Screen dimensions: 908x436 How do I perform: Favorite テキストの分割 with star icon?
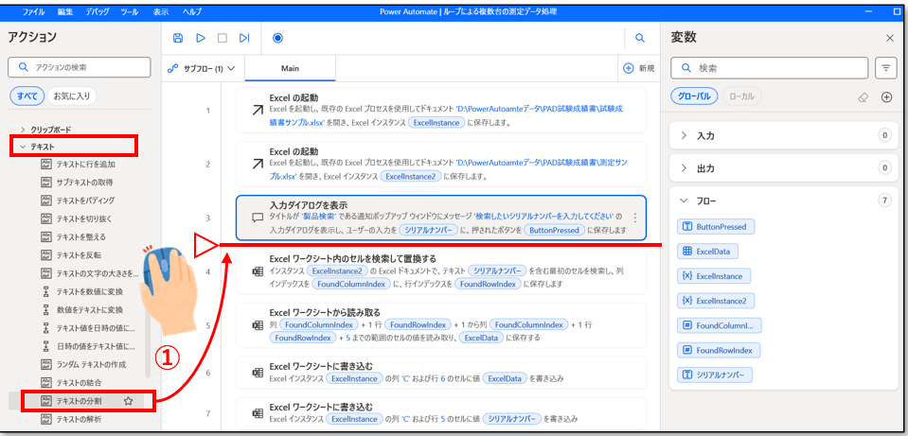pos(128,401)
